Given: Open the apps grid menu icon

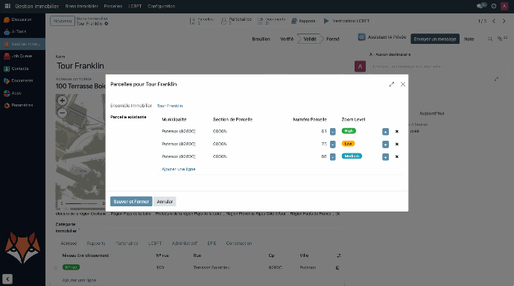Looking at the screenshot, I should point(7,6).
